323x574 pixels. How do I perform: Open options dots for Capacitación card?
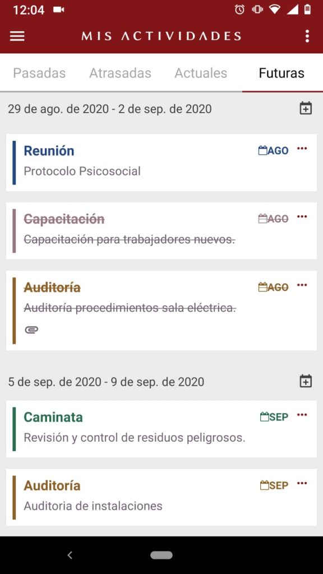302,216
